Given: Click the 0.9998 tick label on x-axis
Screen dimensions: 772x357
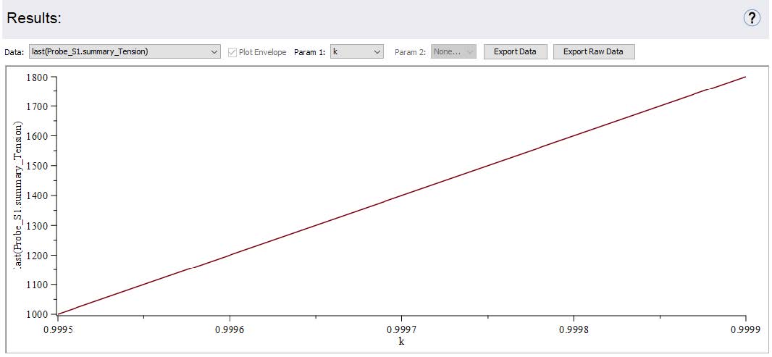Looking at the screenshot, I should point(574,328).
